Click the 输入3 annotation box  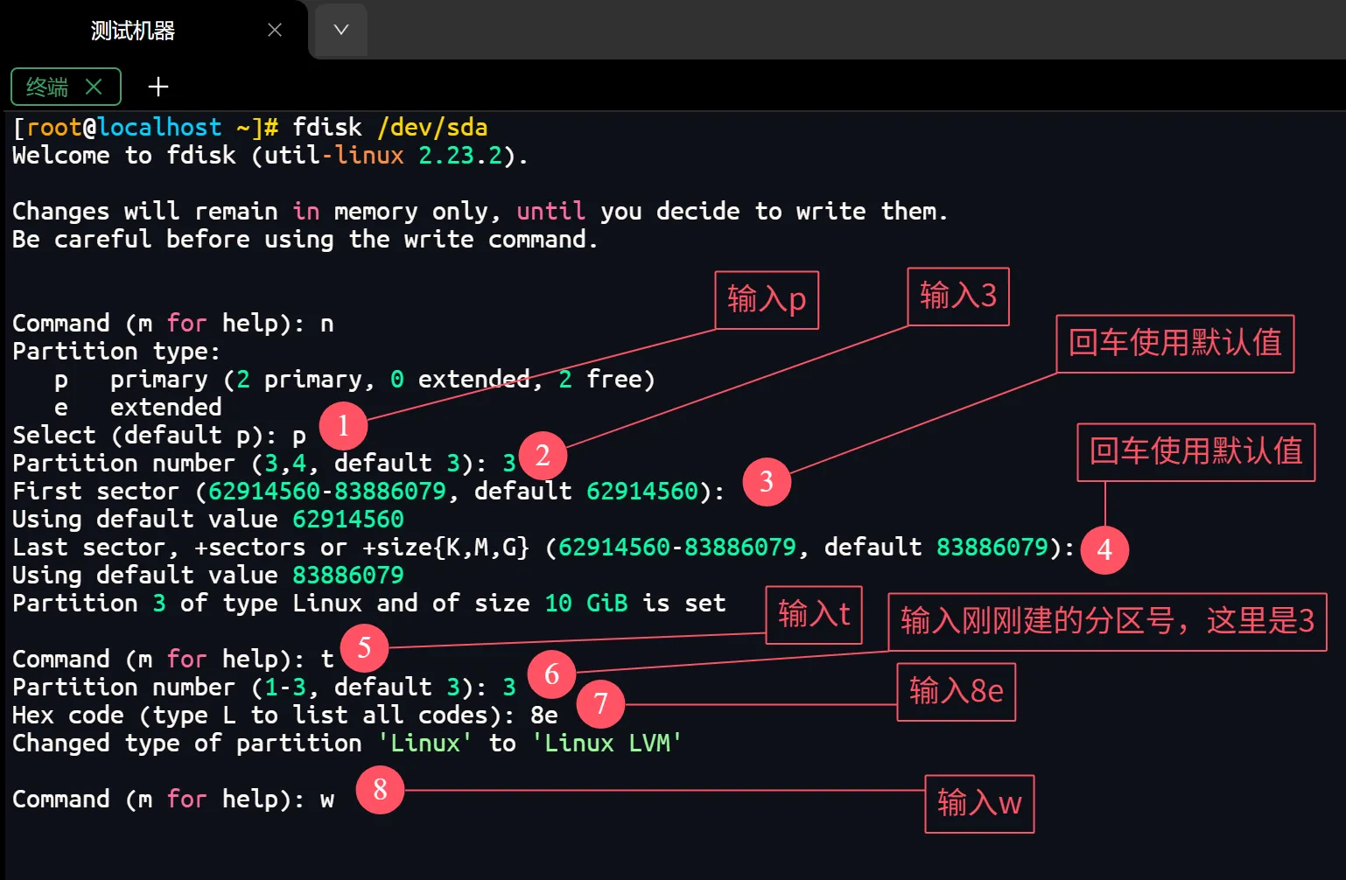click(958, 297)
